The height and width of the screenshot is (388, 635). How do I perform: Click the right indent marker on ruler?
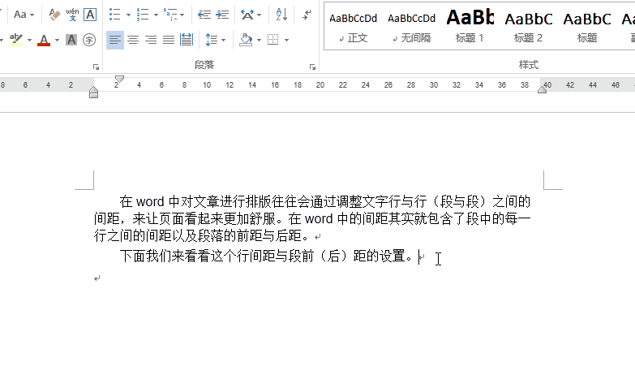(x=542, y=89)
